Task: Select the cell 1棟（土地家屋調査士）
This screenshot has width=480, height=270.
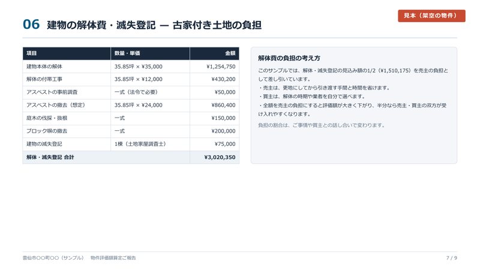Action: [x=140, y=144]
